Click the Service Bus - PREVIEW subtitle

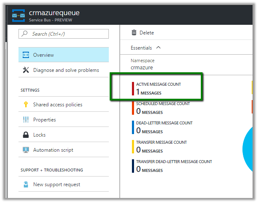tap(50, 20)
